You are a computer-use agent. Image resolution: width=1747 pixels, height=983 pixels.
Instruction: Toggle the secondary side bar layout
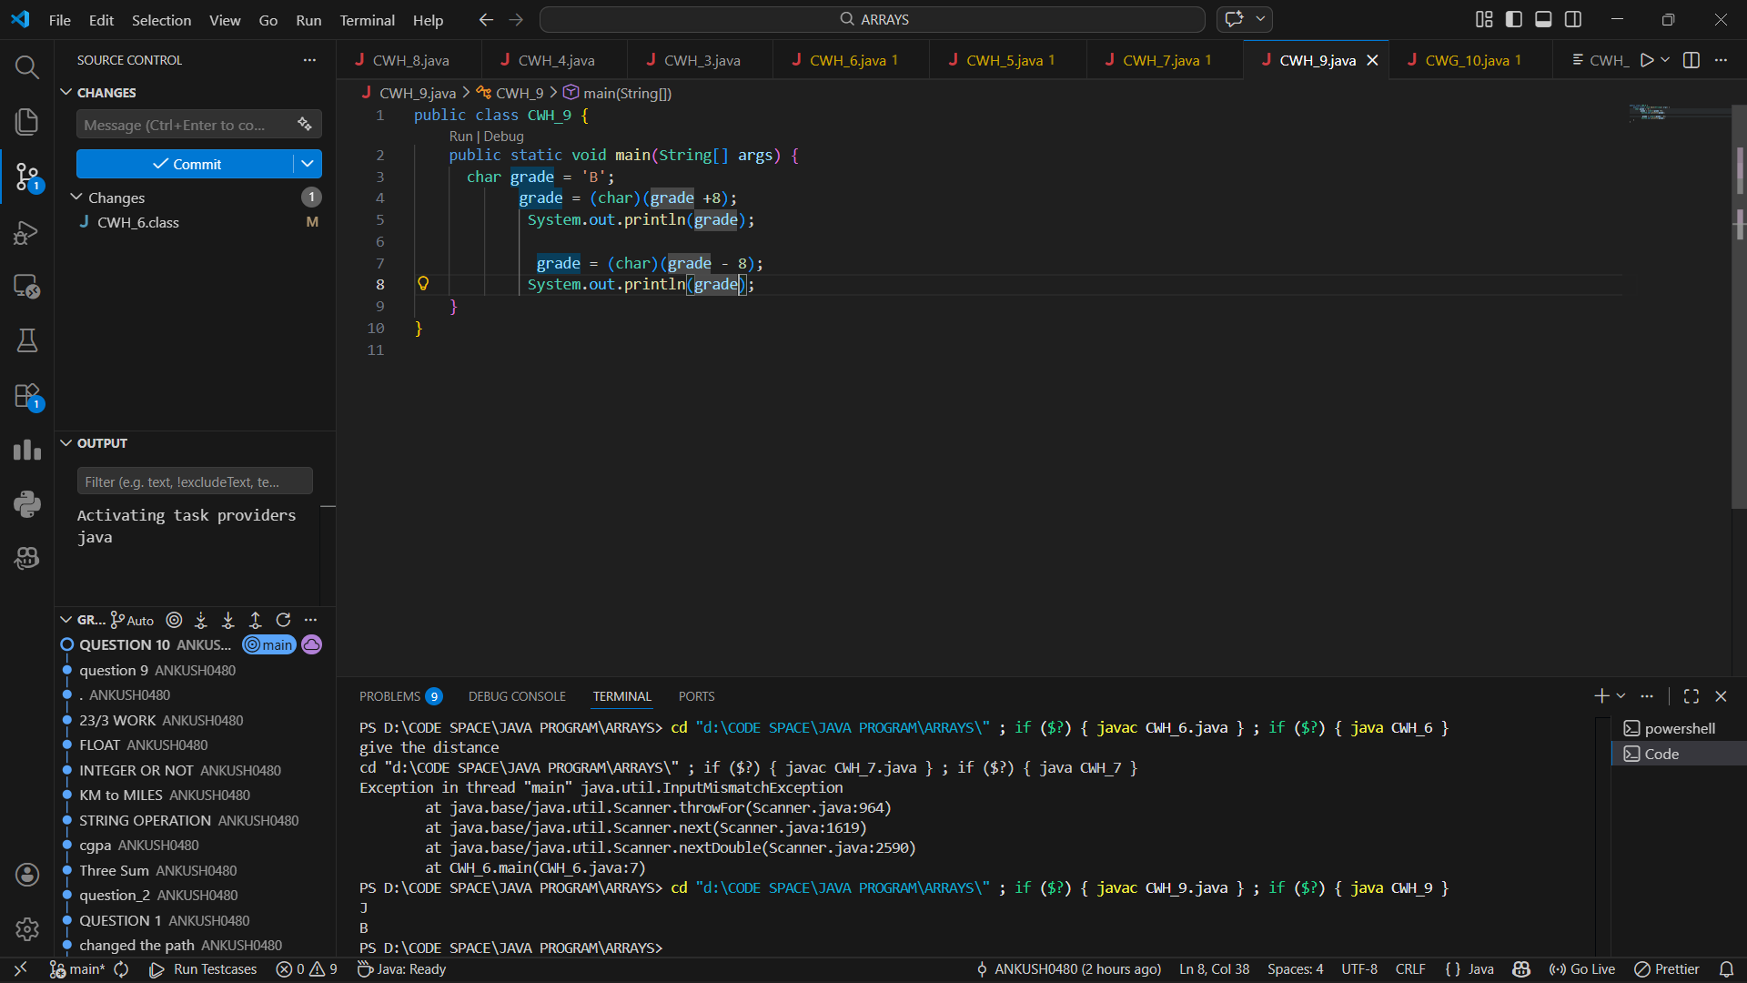tap(1573, 19)
